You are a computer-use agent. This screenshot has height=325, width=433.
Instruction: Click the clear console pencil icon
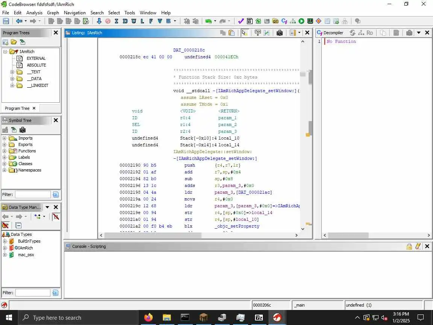point(418,246)
